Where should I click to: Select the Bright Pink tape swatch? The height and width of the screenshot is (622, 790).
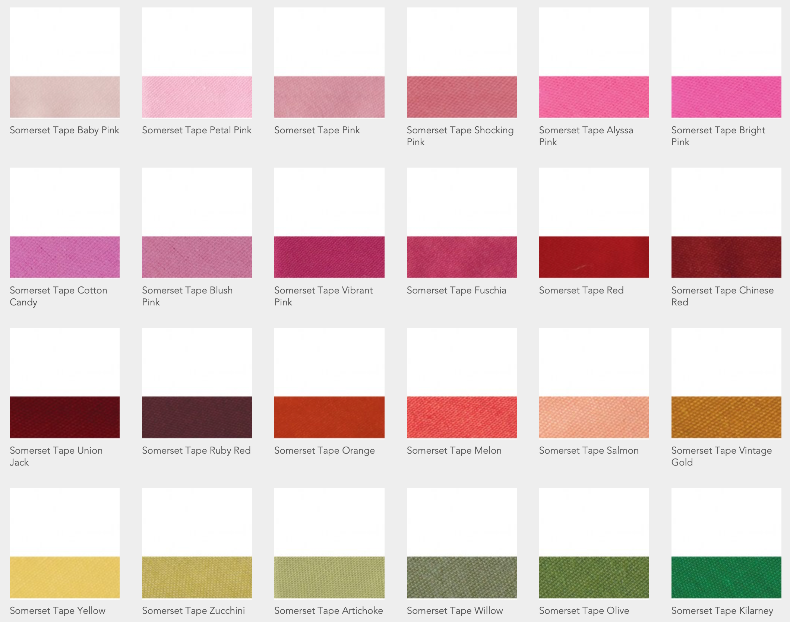point(726,97)
